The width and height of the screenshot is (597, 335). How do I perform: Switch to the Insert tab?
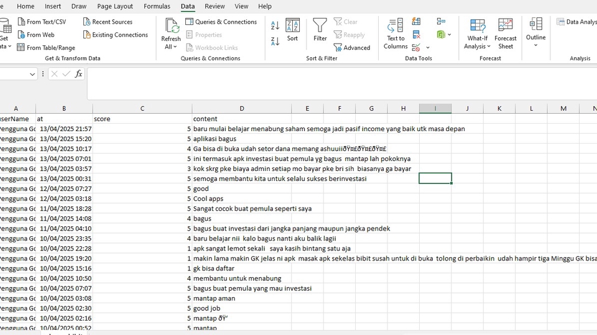click(52, 6)
